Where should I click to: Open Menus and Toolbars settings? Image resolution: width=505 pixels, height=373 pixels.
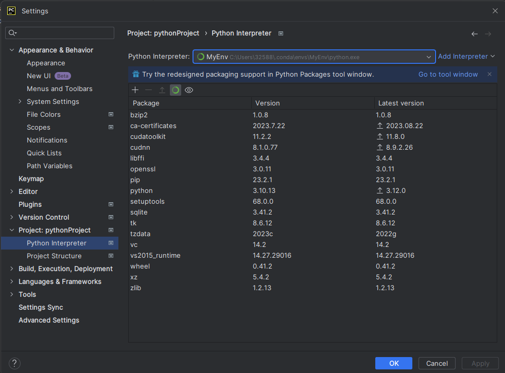[x=60, y=89]
